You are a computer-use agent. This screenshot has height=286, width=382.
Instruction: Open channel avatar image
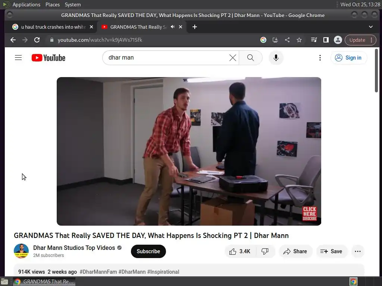pos(21,251)
